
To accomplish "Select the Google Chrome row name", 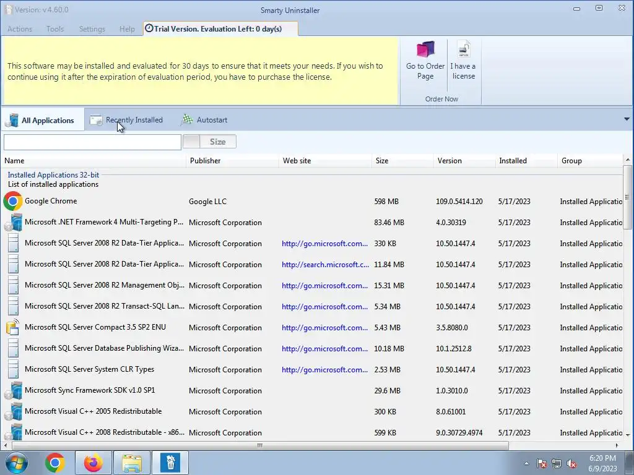I will pos(51,201).
